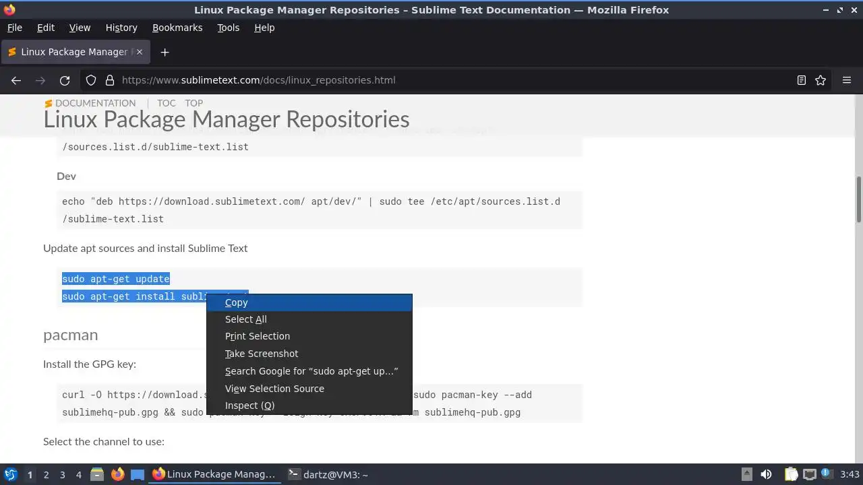Click the Sublime logo next to DOCUMENTATION
Image resolution: width=863 pixels, height=485 pixels.
point(49,103)
